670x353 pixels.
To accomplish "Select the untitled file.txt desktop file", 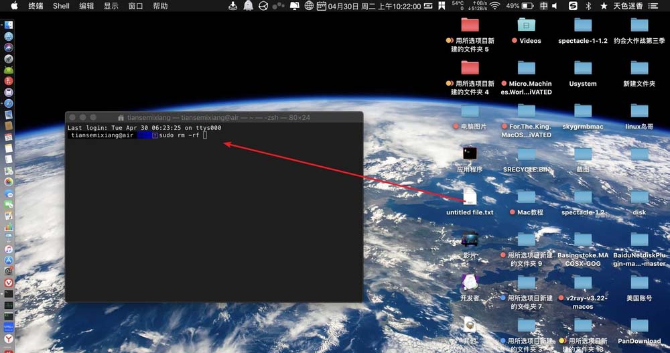I will [470, 202].
